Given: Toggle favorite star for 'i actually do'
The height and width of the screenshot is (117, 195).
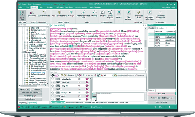Looking at the screenshot, I should pyautogui.click(x=52, y=79).
